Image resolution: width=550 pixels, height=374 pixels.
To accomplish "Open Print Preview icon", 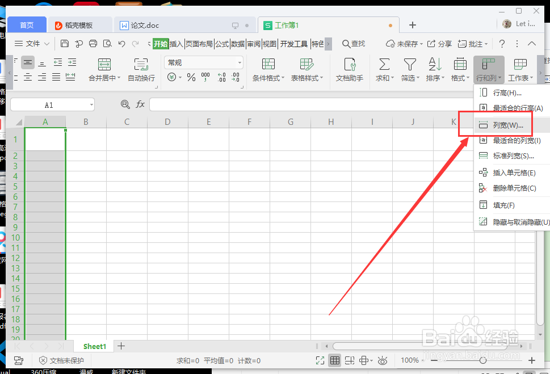I will click(107, 44).
